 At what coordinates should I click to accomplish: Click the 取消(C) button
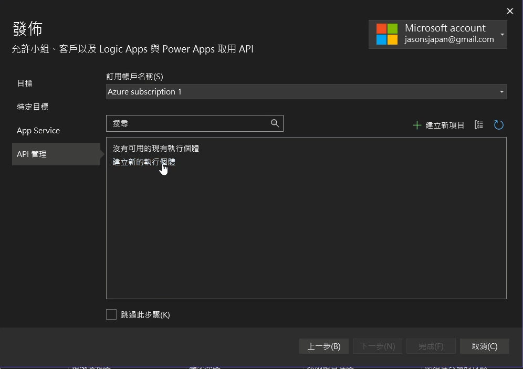pos(484,346)
